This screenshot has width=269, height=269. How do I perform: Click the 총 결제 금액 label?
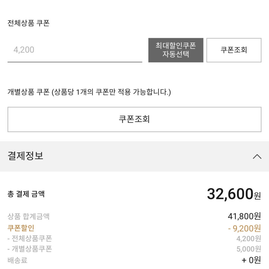tap(26, 194)
